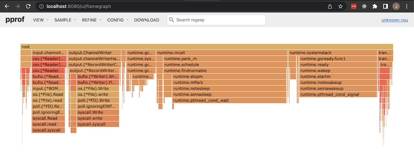Open the React DevTools extension icon
This screenshot has width=414, height=152.
coord(364,6)
